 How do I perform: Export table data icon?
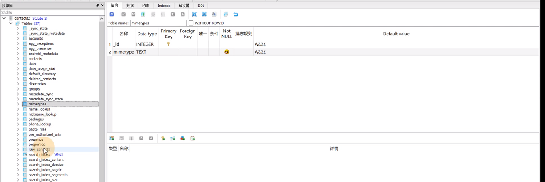(204, 14)
